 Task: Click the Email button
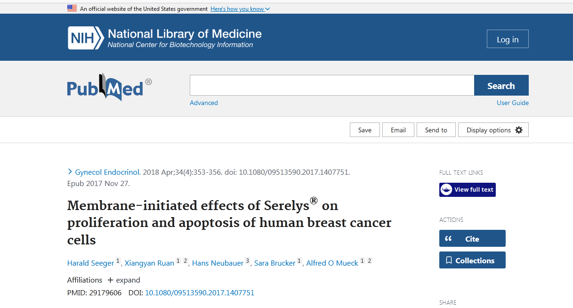click(x=398, y=130)
